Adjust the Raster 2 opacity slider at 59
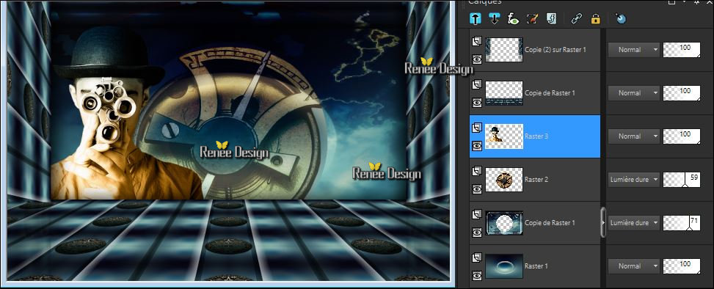Viewport: 714px width, 289px height. coord(682,179)
